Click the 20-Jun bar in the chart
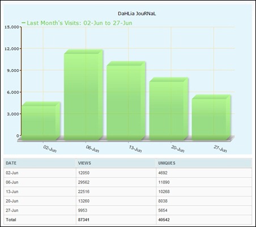 click(x=169, y=109)
